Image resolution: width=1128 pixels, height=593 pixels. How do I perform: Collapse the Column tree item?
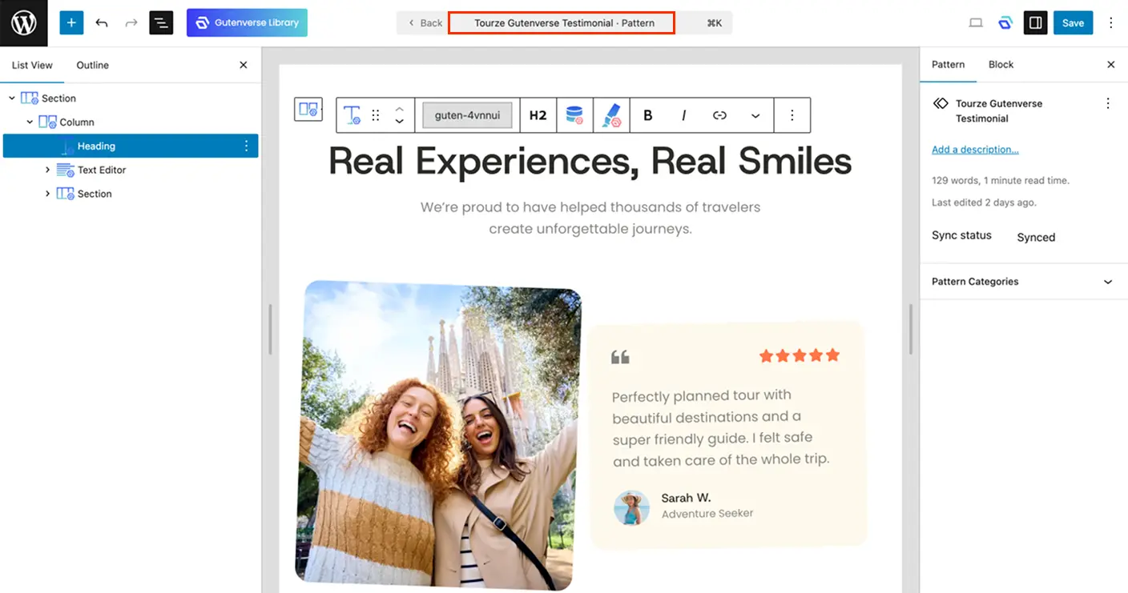[30, 122]
